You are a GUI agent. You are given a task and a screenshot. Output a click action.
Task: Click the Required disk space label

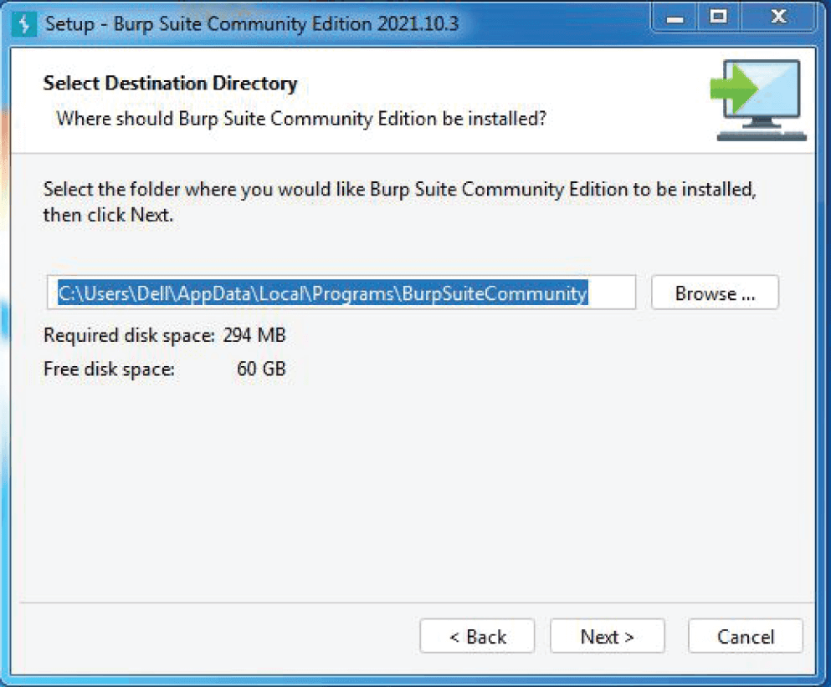(x=129, y=336)
